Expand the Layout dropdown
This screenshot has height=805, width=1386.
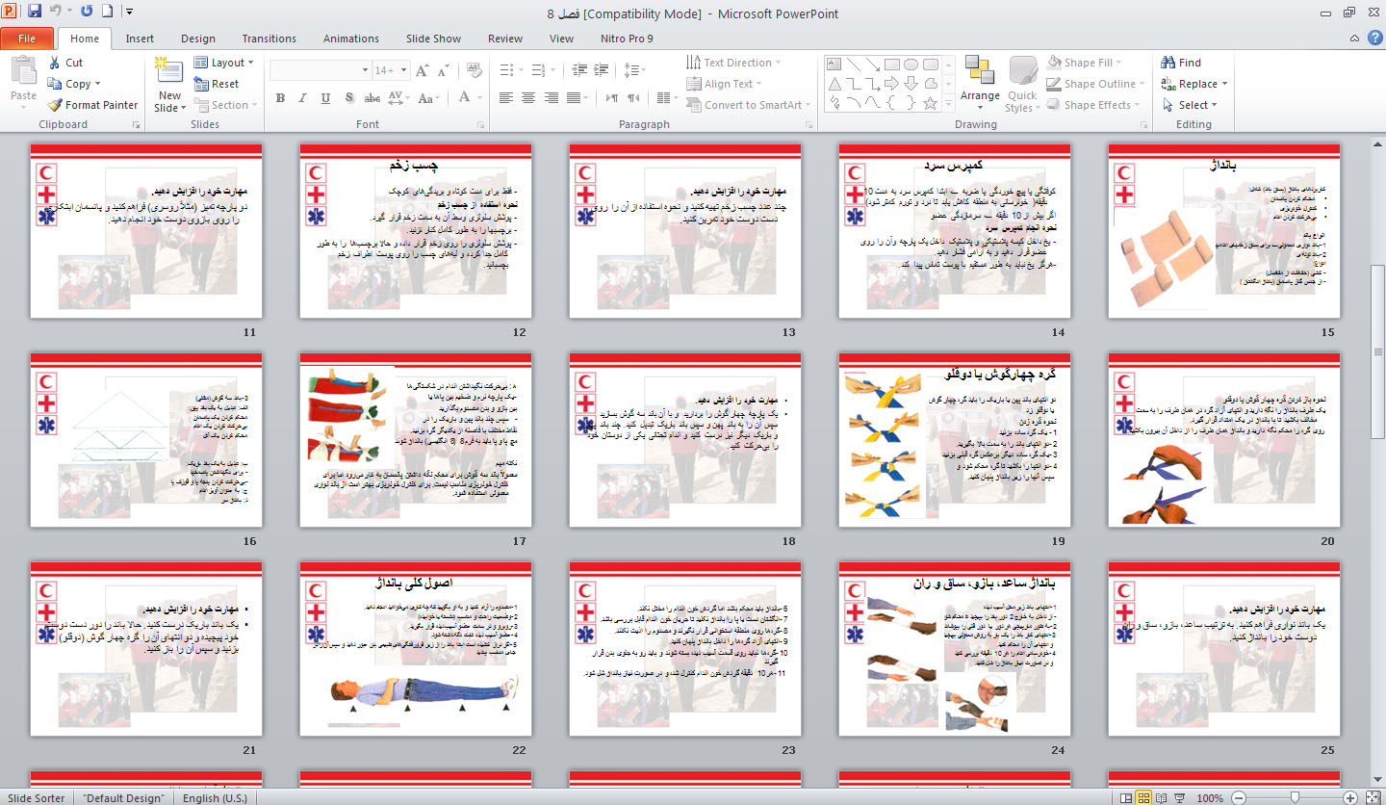[x=224, y=63]
